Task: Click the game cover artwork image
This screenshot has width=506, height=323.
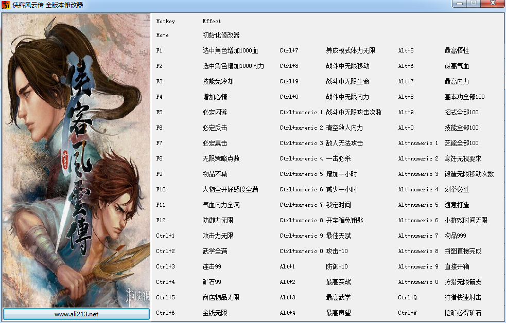Action: [76, 159]
